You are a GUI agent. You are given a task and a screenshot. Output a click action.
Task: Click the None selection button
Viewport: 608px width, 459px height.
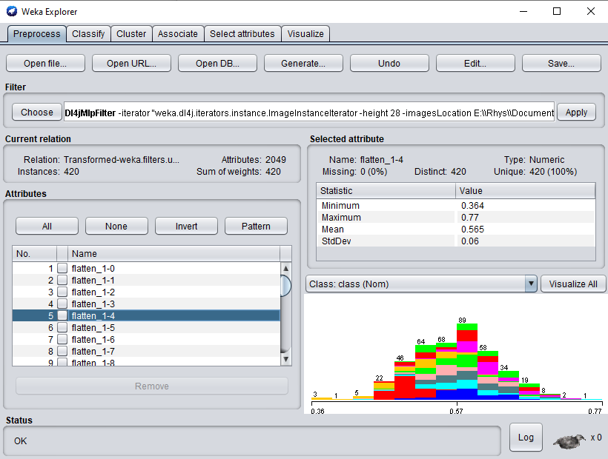[x=116, y=226]
